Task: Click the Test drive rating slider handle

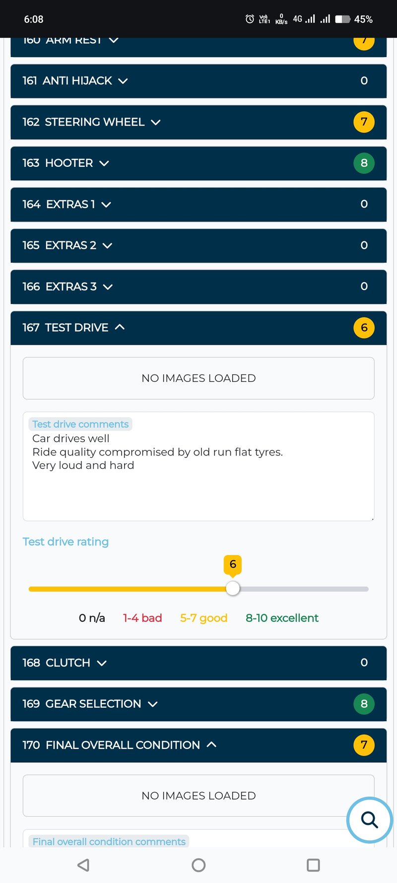Action: pyautogui.click(x=233, y=589)
